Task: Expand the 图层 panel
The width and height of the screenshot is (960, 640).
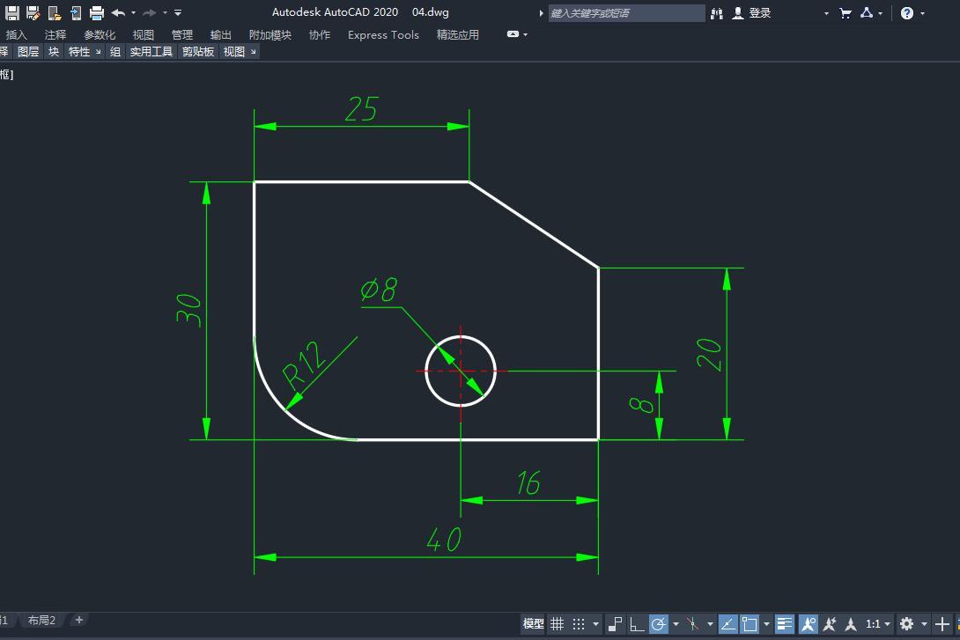Action: (x=28, y=52)
